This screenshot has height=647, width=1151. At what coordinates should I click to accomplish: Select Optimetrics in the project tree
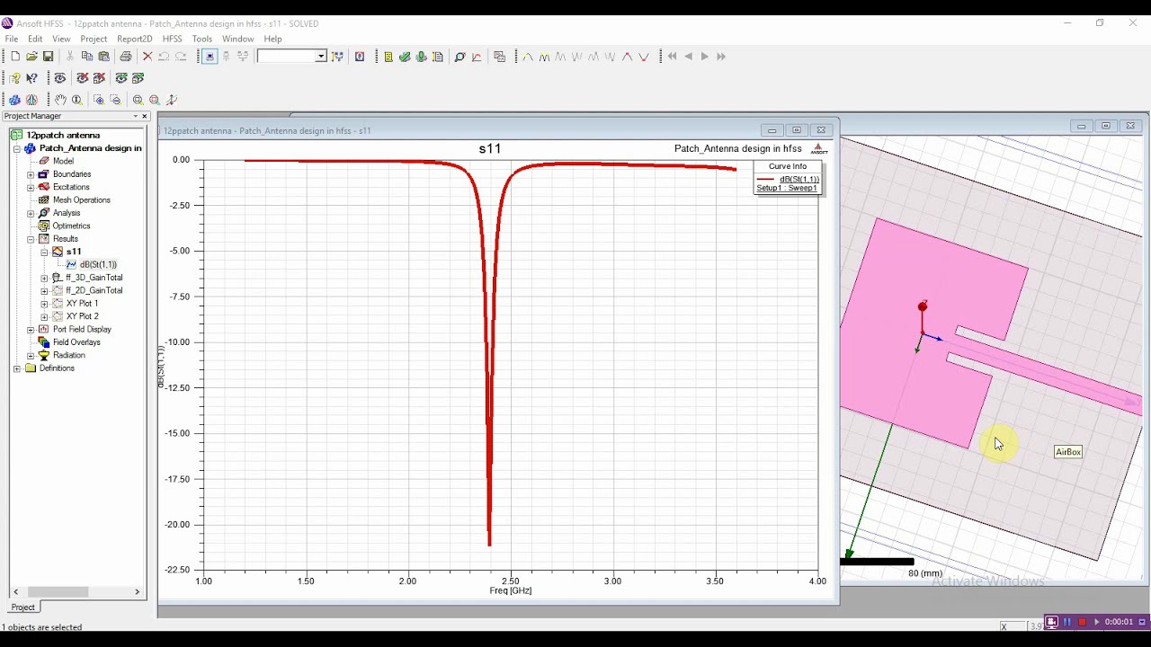click(x=71, y=226)
